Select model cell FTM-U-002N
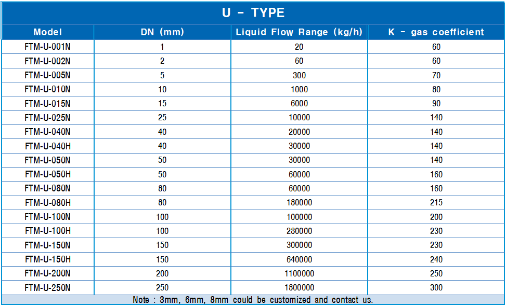 point(47,61)
